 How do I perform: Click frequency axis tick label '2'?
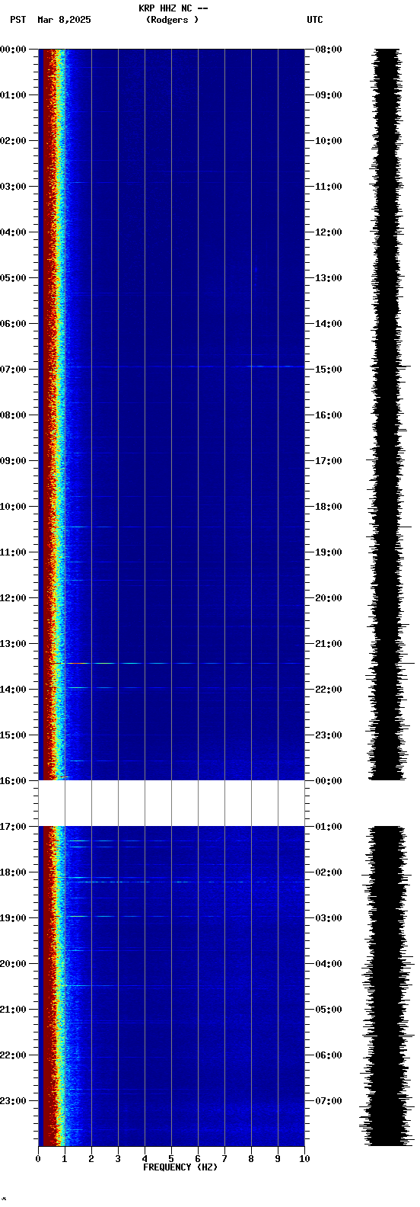click(91, 1159)
